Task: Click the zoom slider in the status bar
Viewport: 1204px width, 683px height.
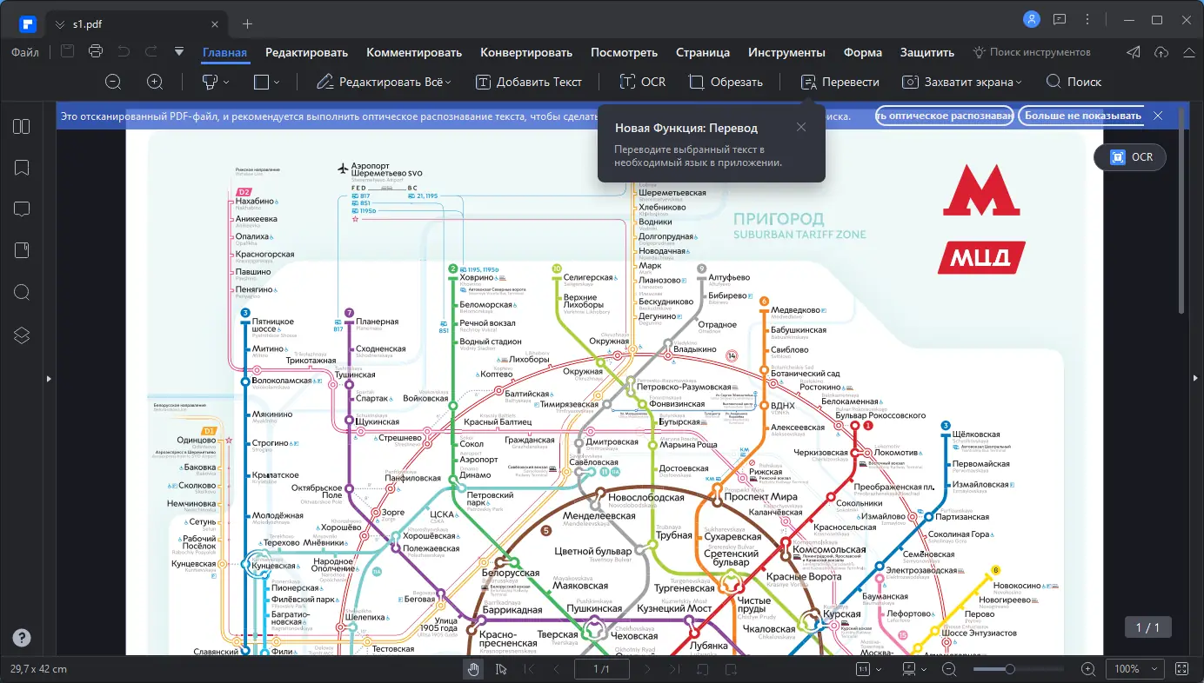Action: 1018,669
